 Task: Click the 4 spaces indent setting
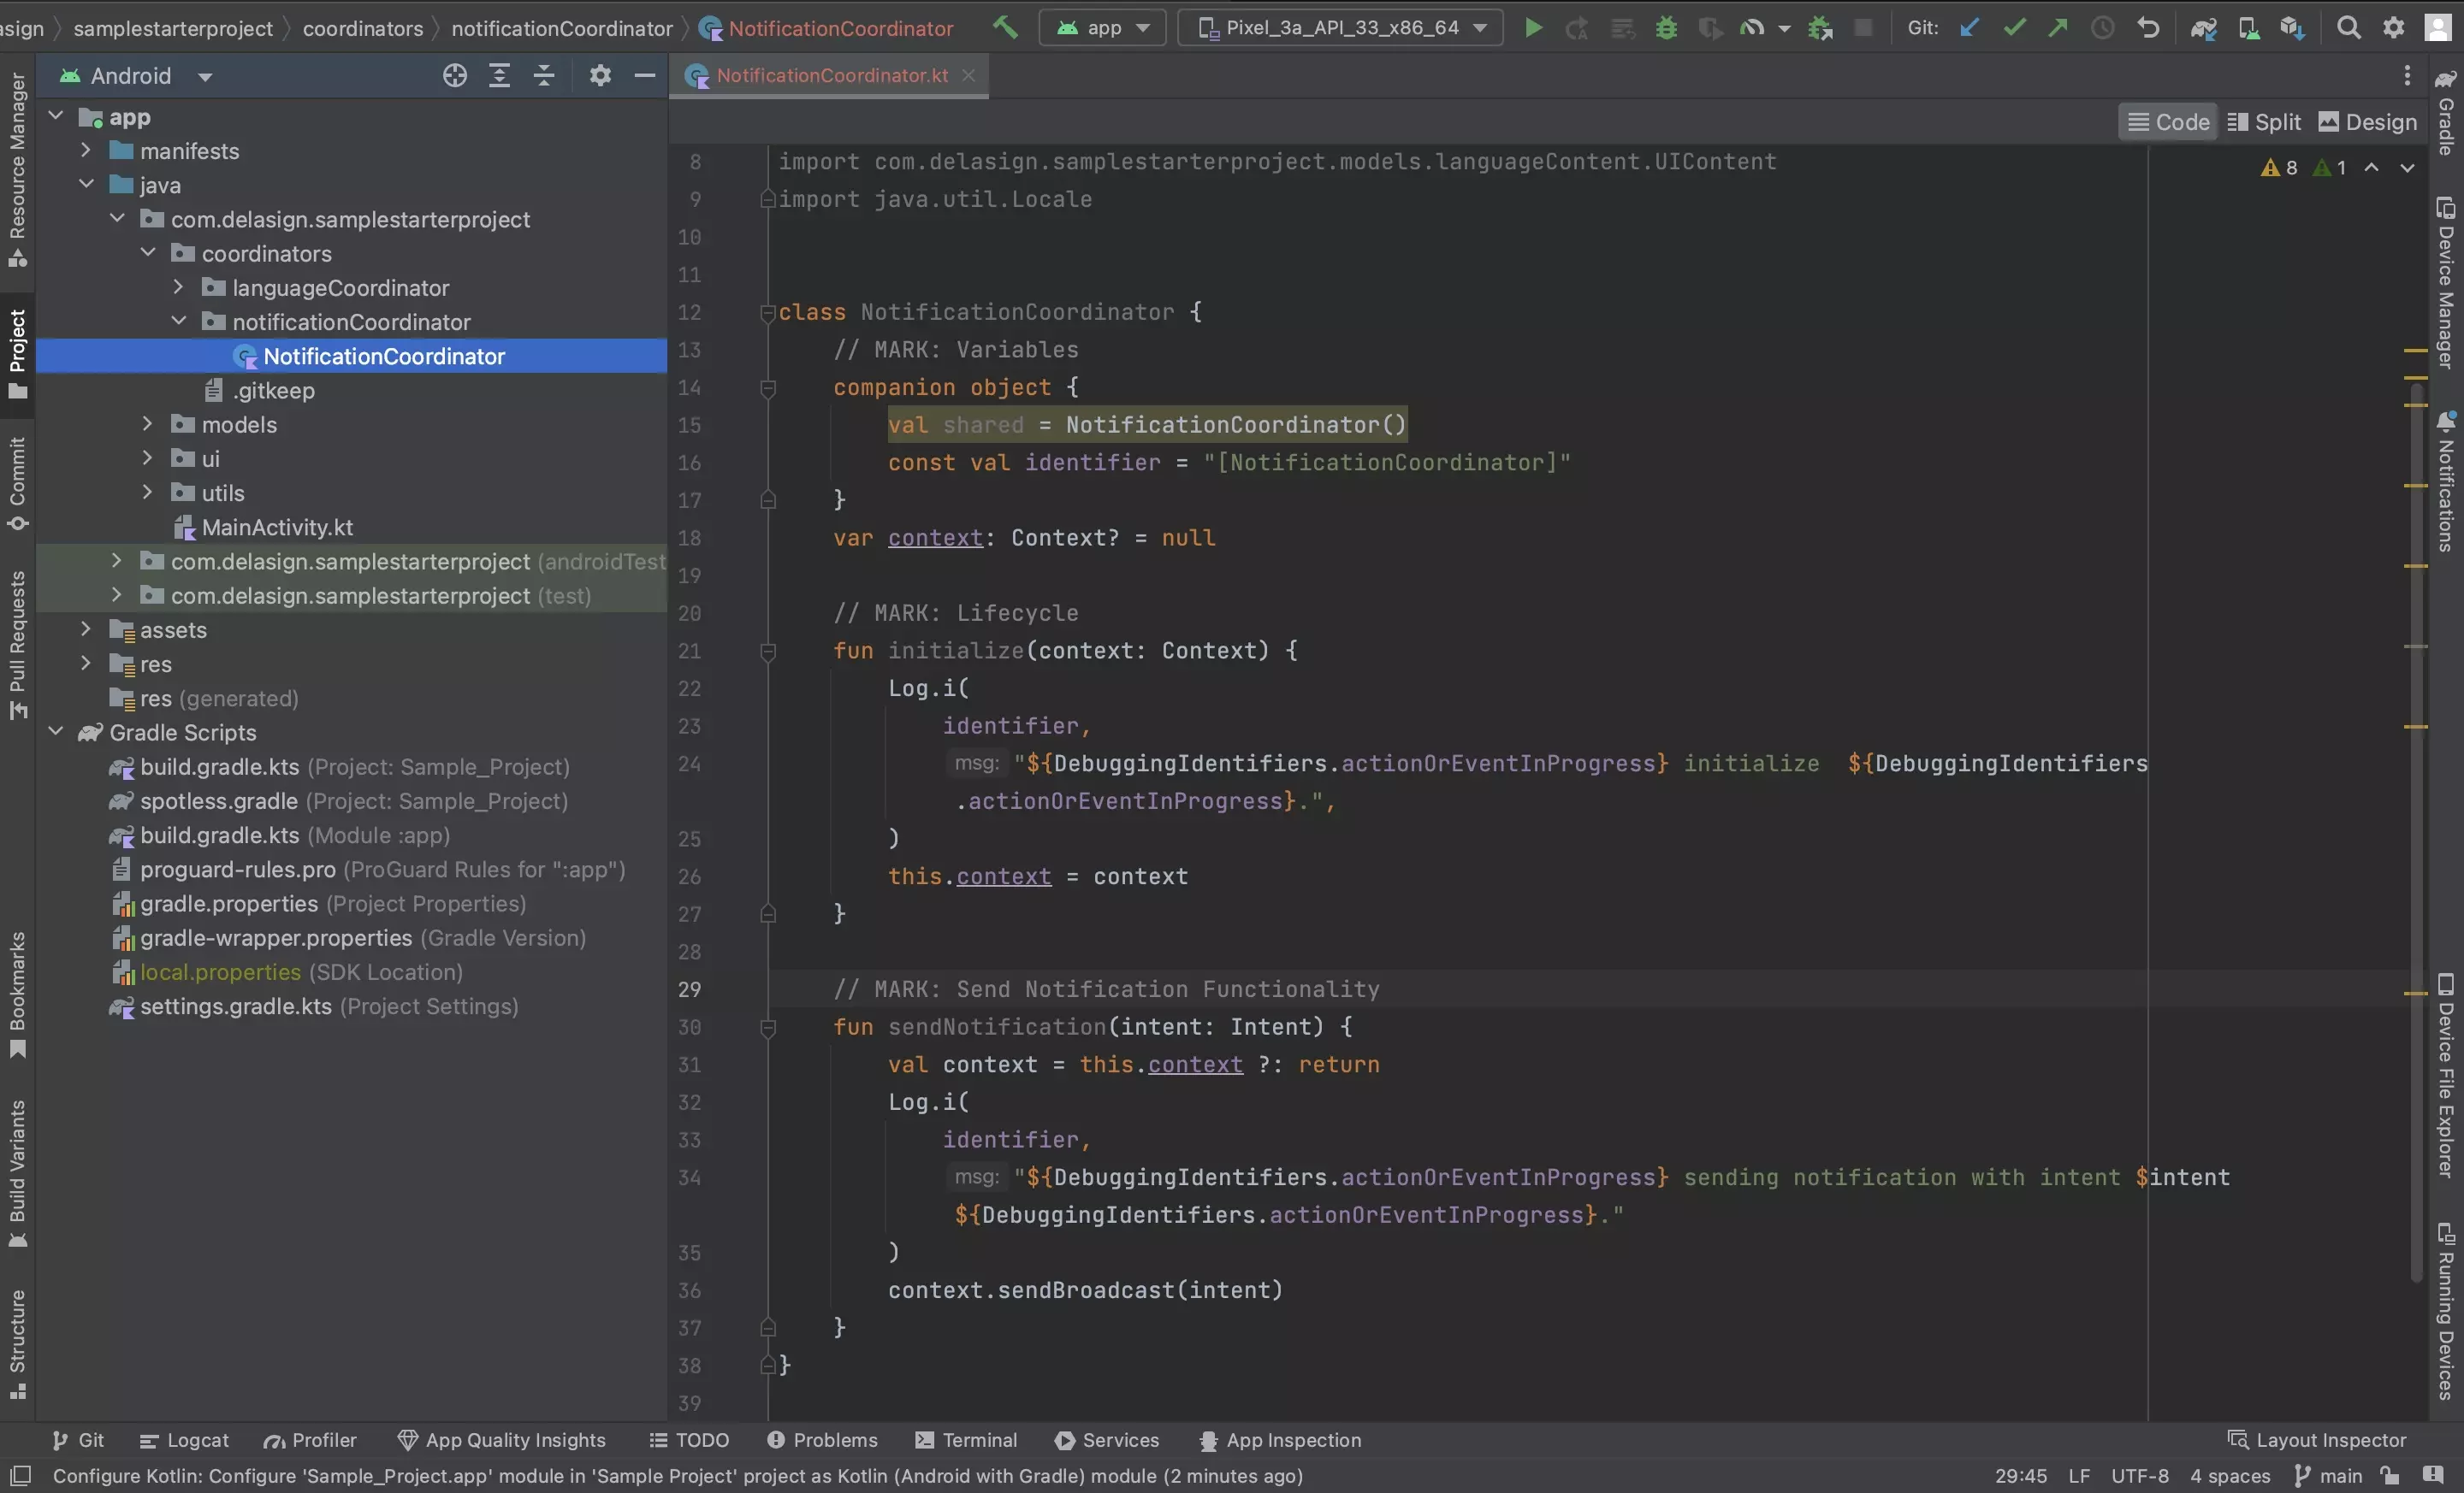[2230, 1476]
